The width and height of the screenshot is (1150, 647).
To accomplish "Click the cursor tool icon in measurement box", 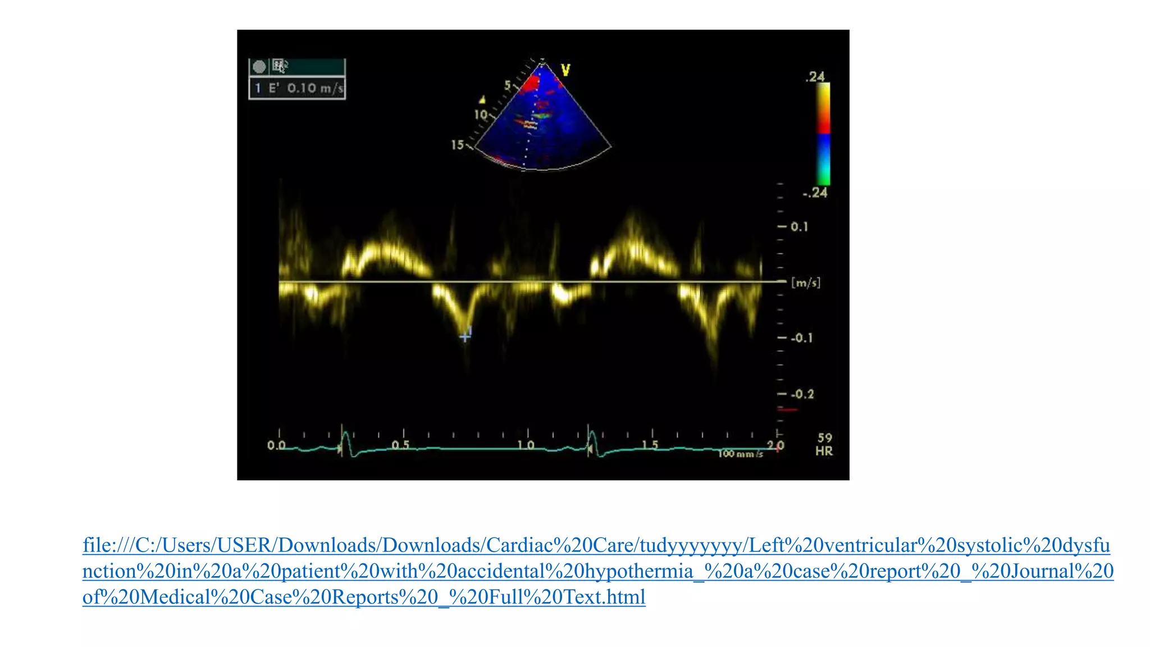I will [280, 66].
